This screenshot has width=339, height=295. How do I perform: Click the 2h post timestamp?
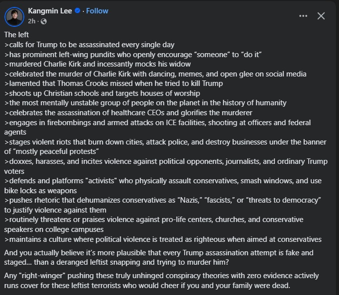32,21
